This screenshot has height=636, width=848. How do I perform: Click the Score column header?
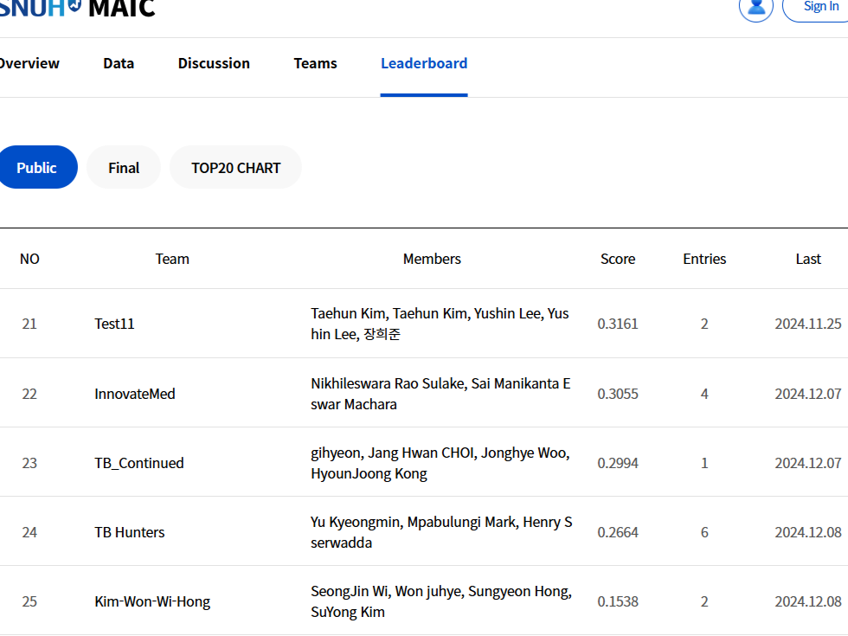tap(618, 259)
